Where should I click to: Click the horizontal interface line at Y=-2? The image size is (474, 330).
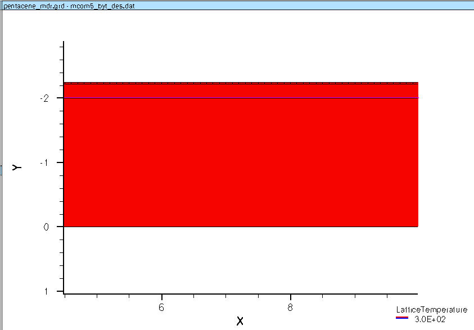(241, 98)
